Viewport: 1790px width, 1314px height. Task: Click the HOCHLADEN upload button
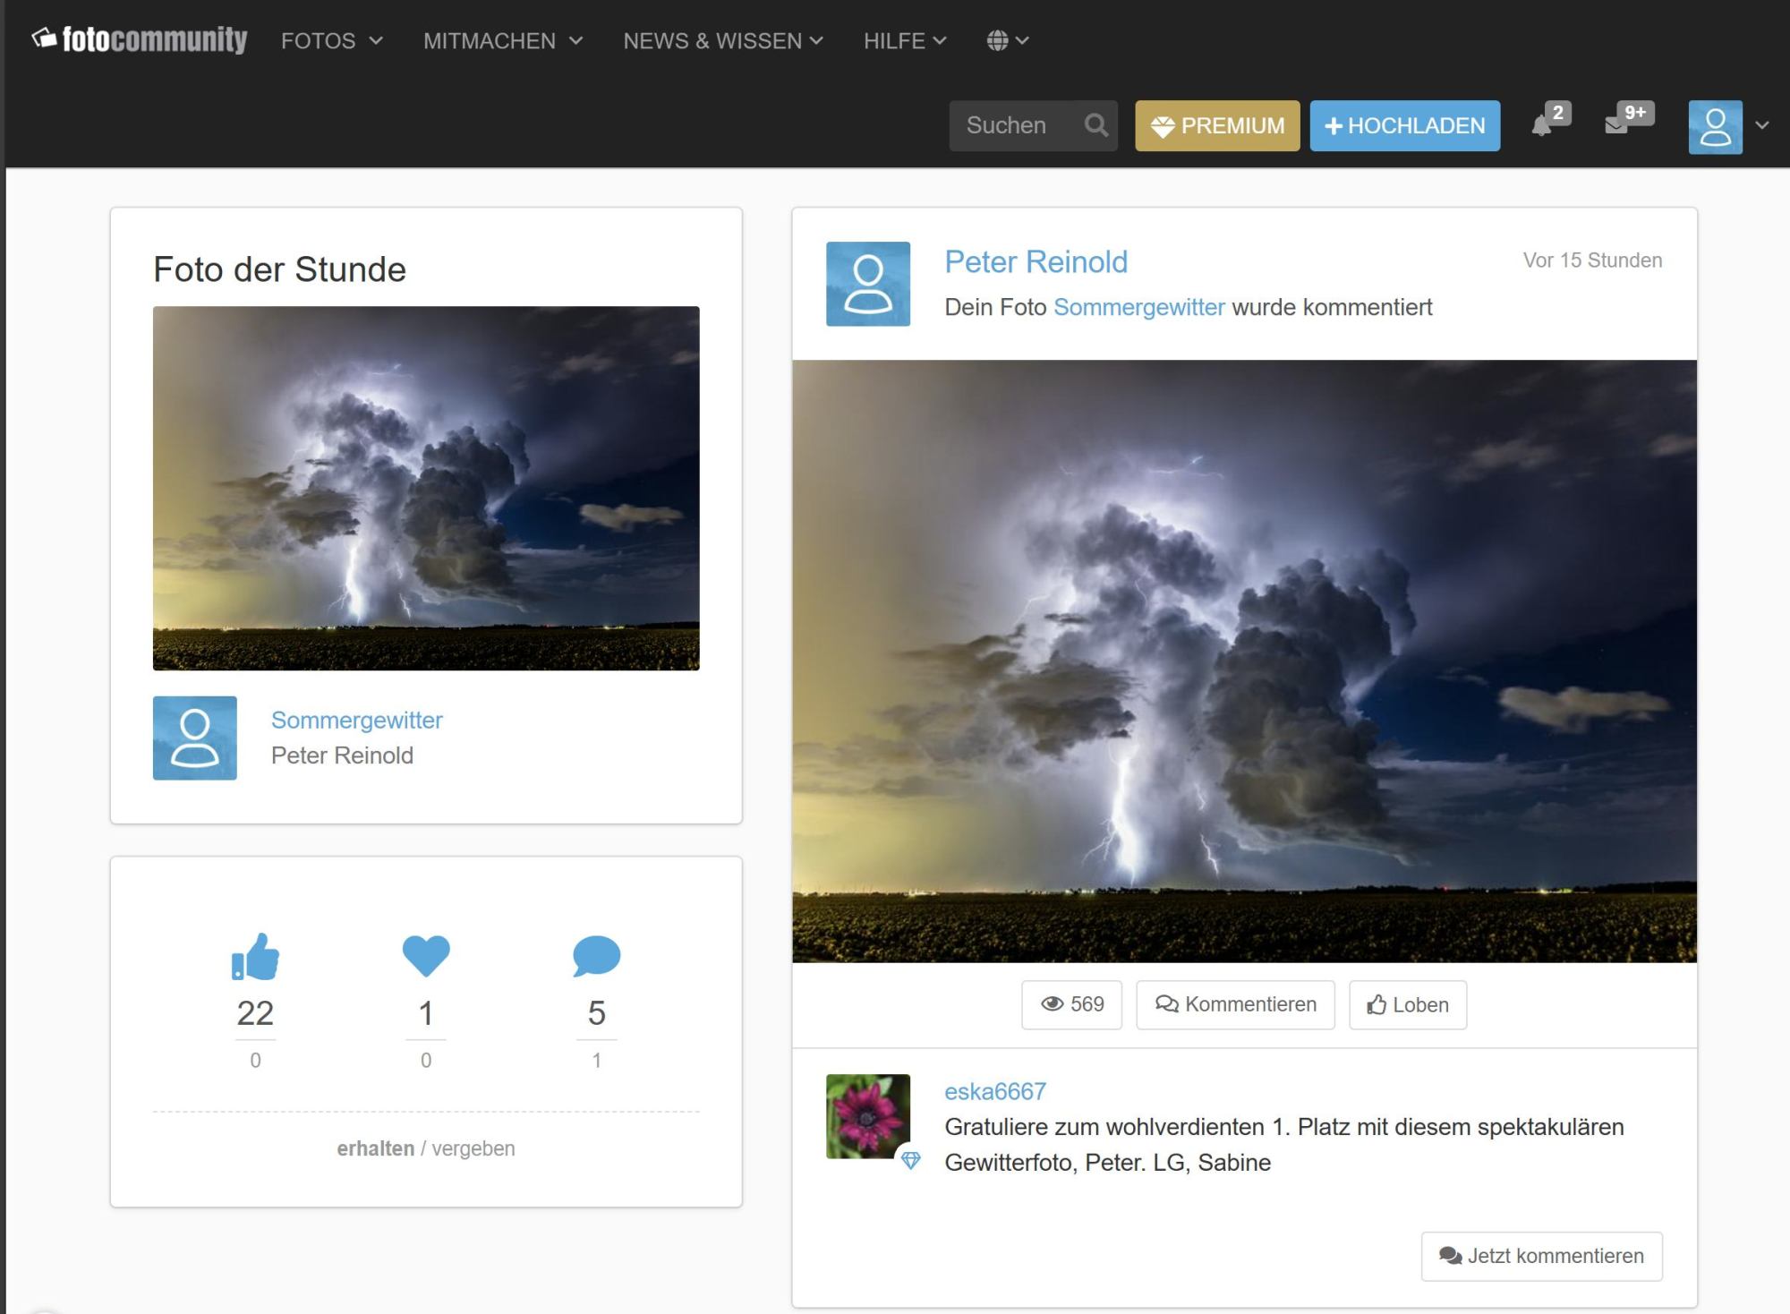click(x=1404, y=125)
